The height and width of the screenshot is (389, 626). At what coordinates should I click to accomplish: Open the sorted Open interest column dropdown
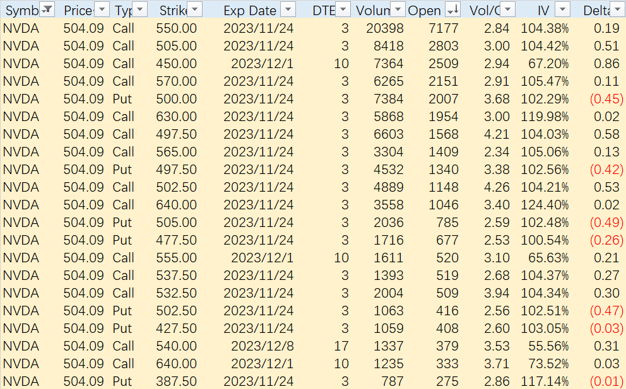[452, 9]
